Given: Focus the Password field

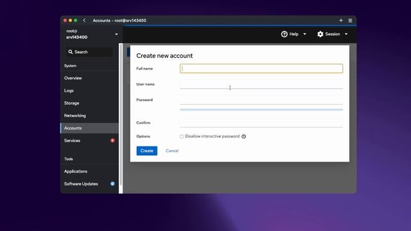Looking at the screenshot, I should pyautogui.click(x=261, y=100).
